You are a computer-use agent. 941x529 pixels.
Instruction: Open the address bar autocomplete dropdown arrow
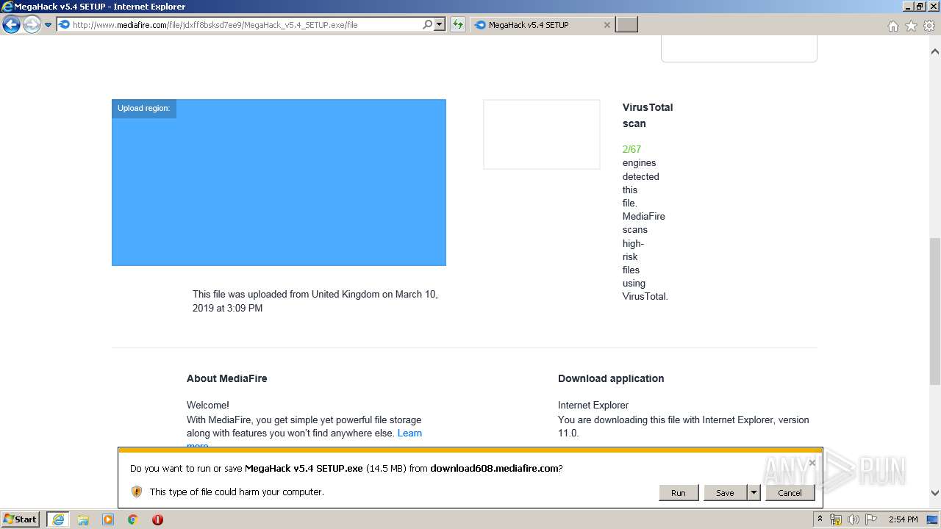(x=440, y=25)
